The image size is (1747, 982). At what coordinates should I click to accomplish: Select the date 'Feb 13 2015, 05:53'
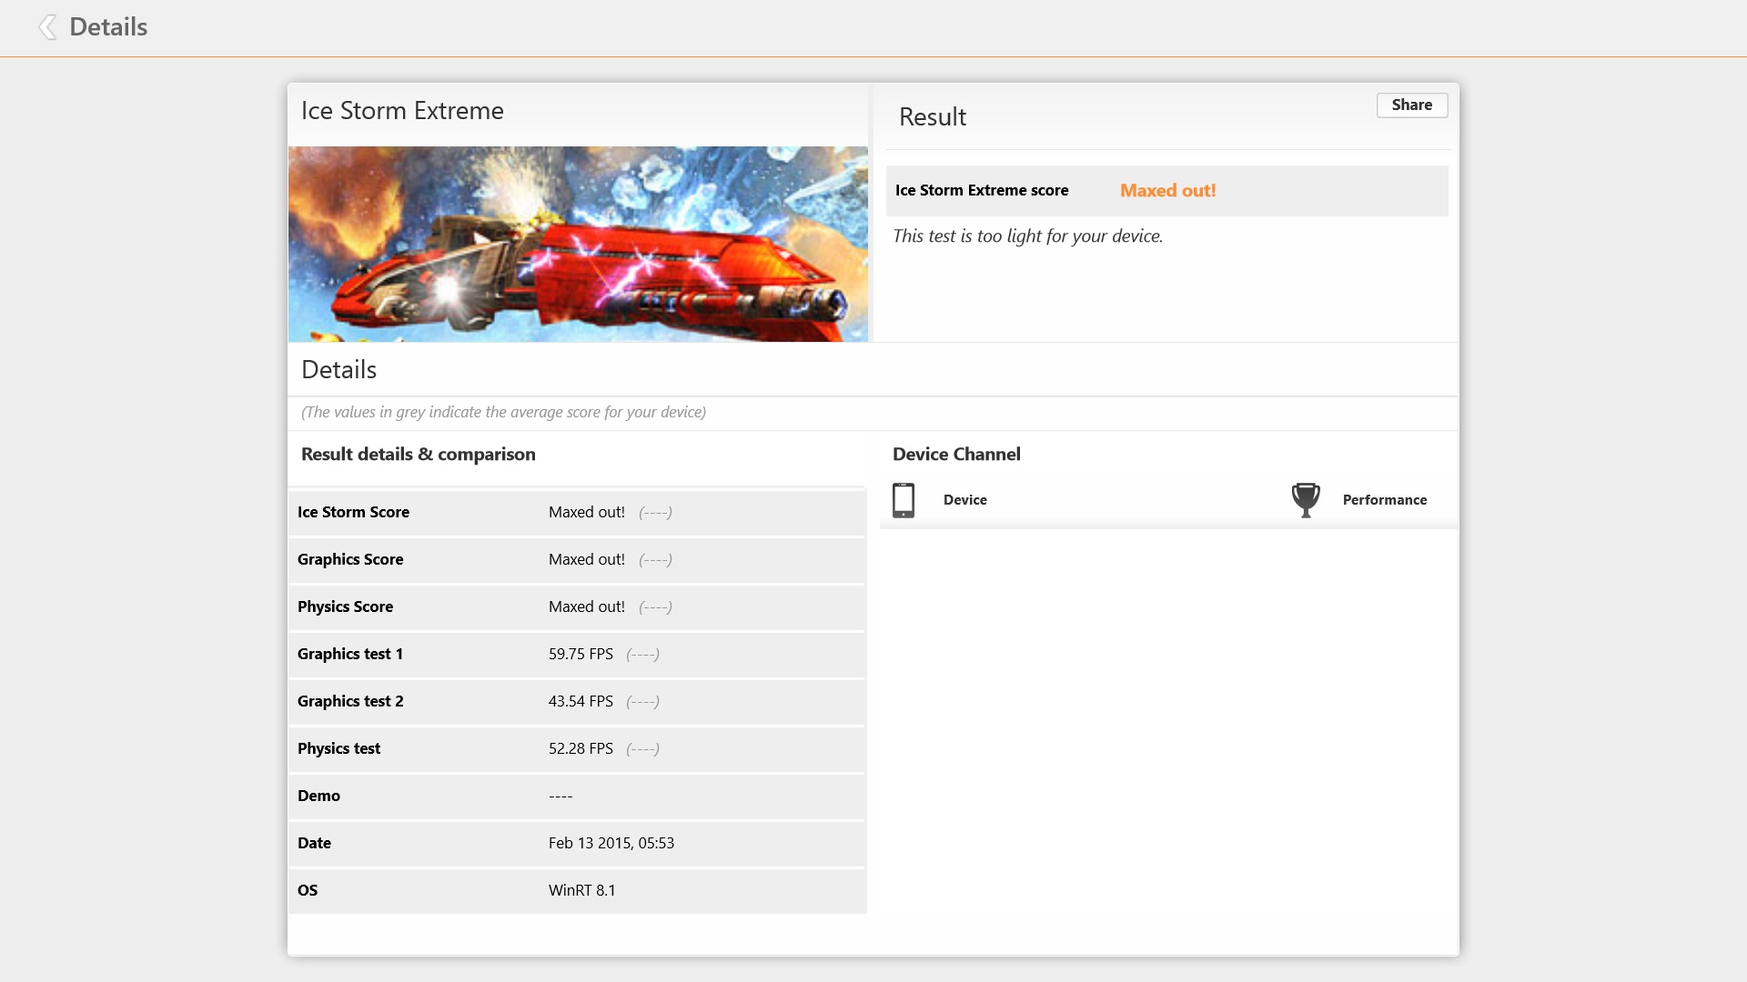pos(611,844)
